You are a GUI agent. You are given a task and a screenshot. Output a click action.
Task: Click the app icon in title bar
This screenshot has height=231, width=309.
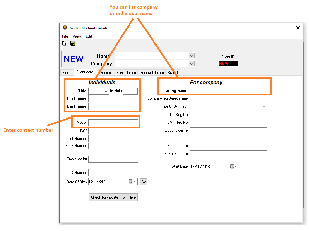click(65, 28)
